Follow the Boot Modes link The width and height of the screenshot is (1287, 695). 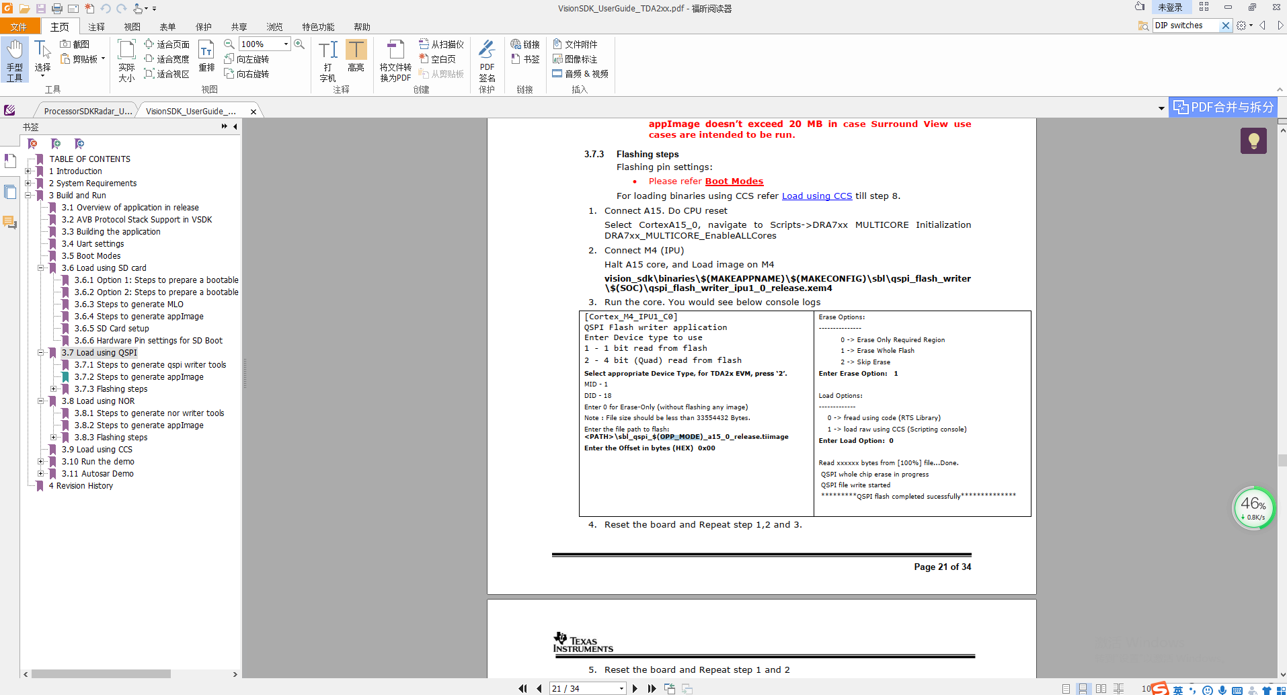734,181
